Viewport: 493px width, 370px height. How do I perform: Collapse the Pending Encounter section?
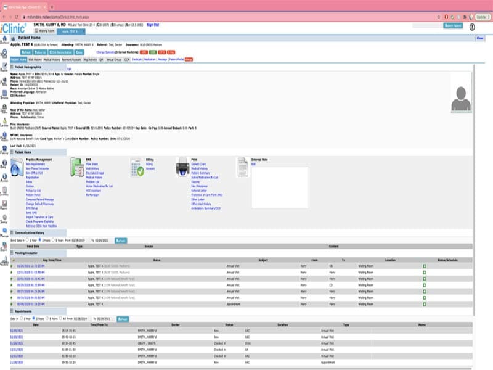(12, 253)
